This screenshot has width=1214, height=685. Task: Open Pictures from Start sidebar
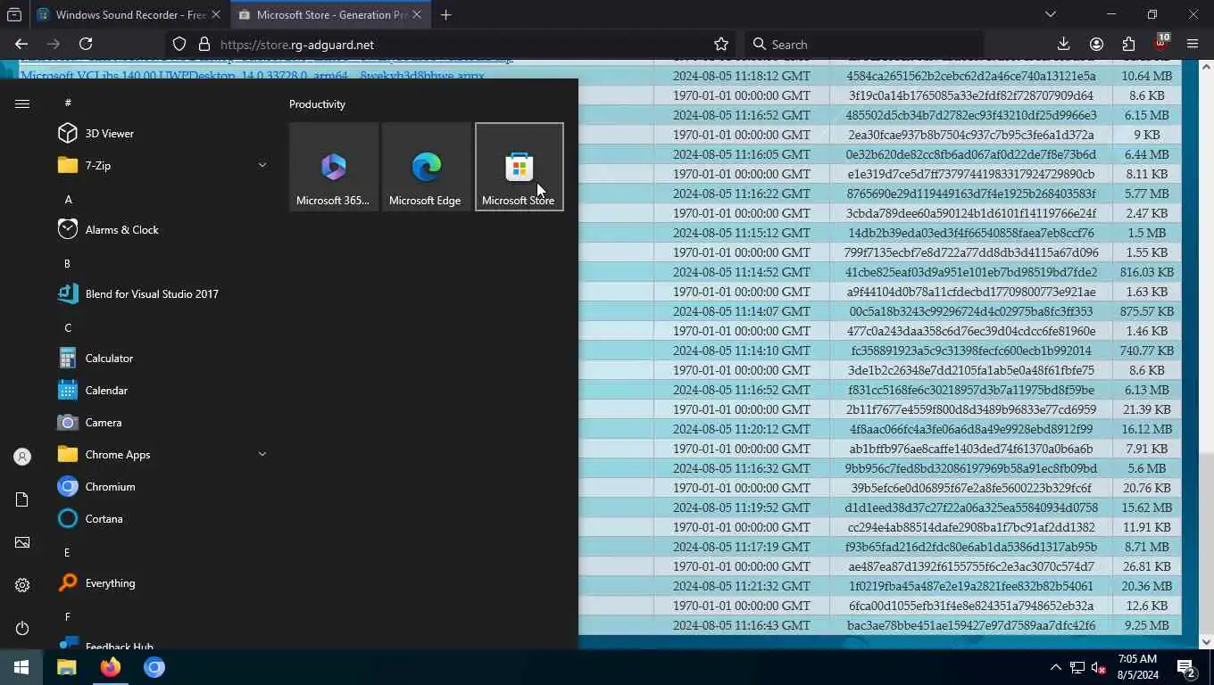22,542
